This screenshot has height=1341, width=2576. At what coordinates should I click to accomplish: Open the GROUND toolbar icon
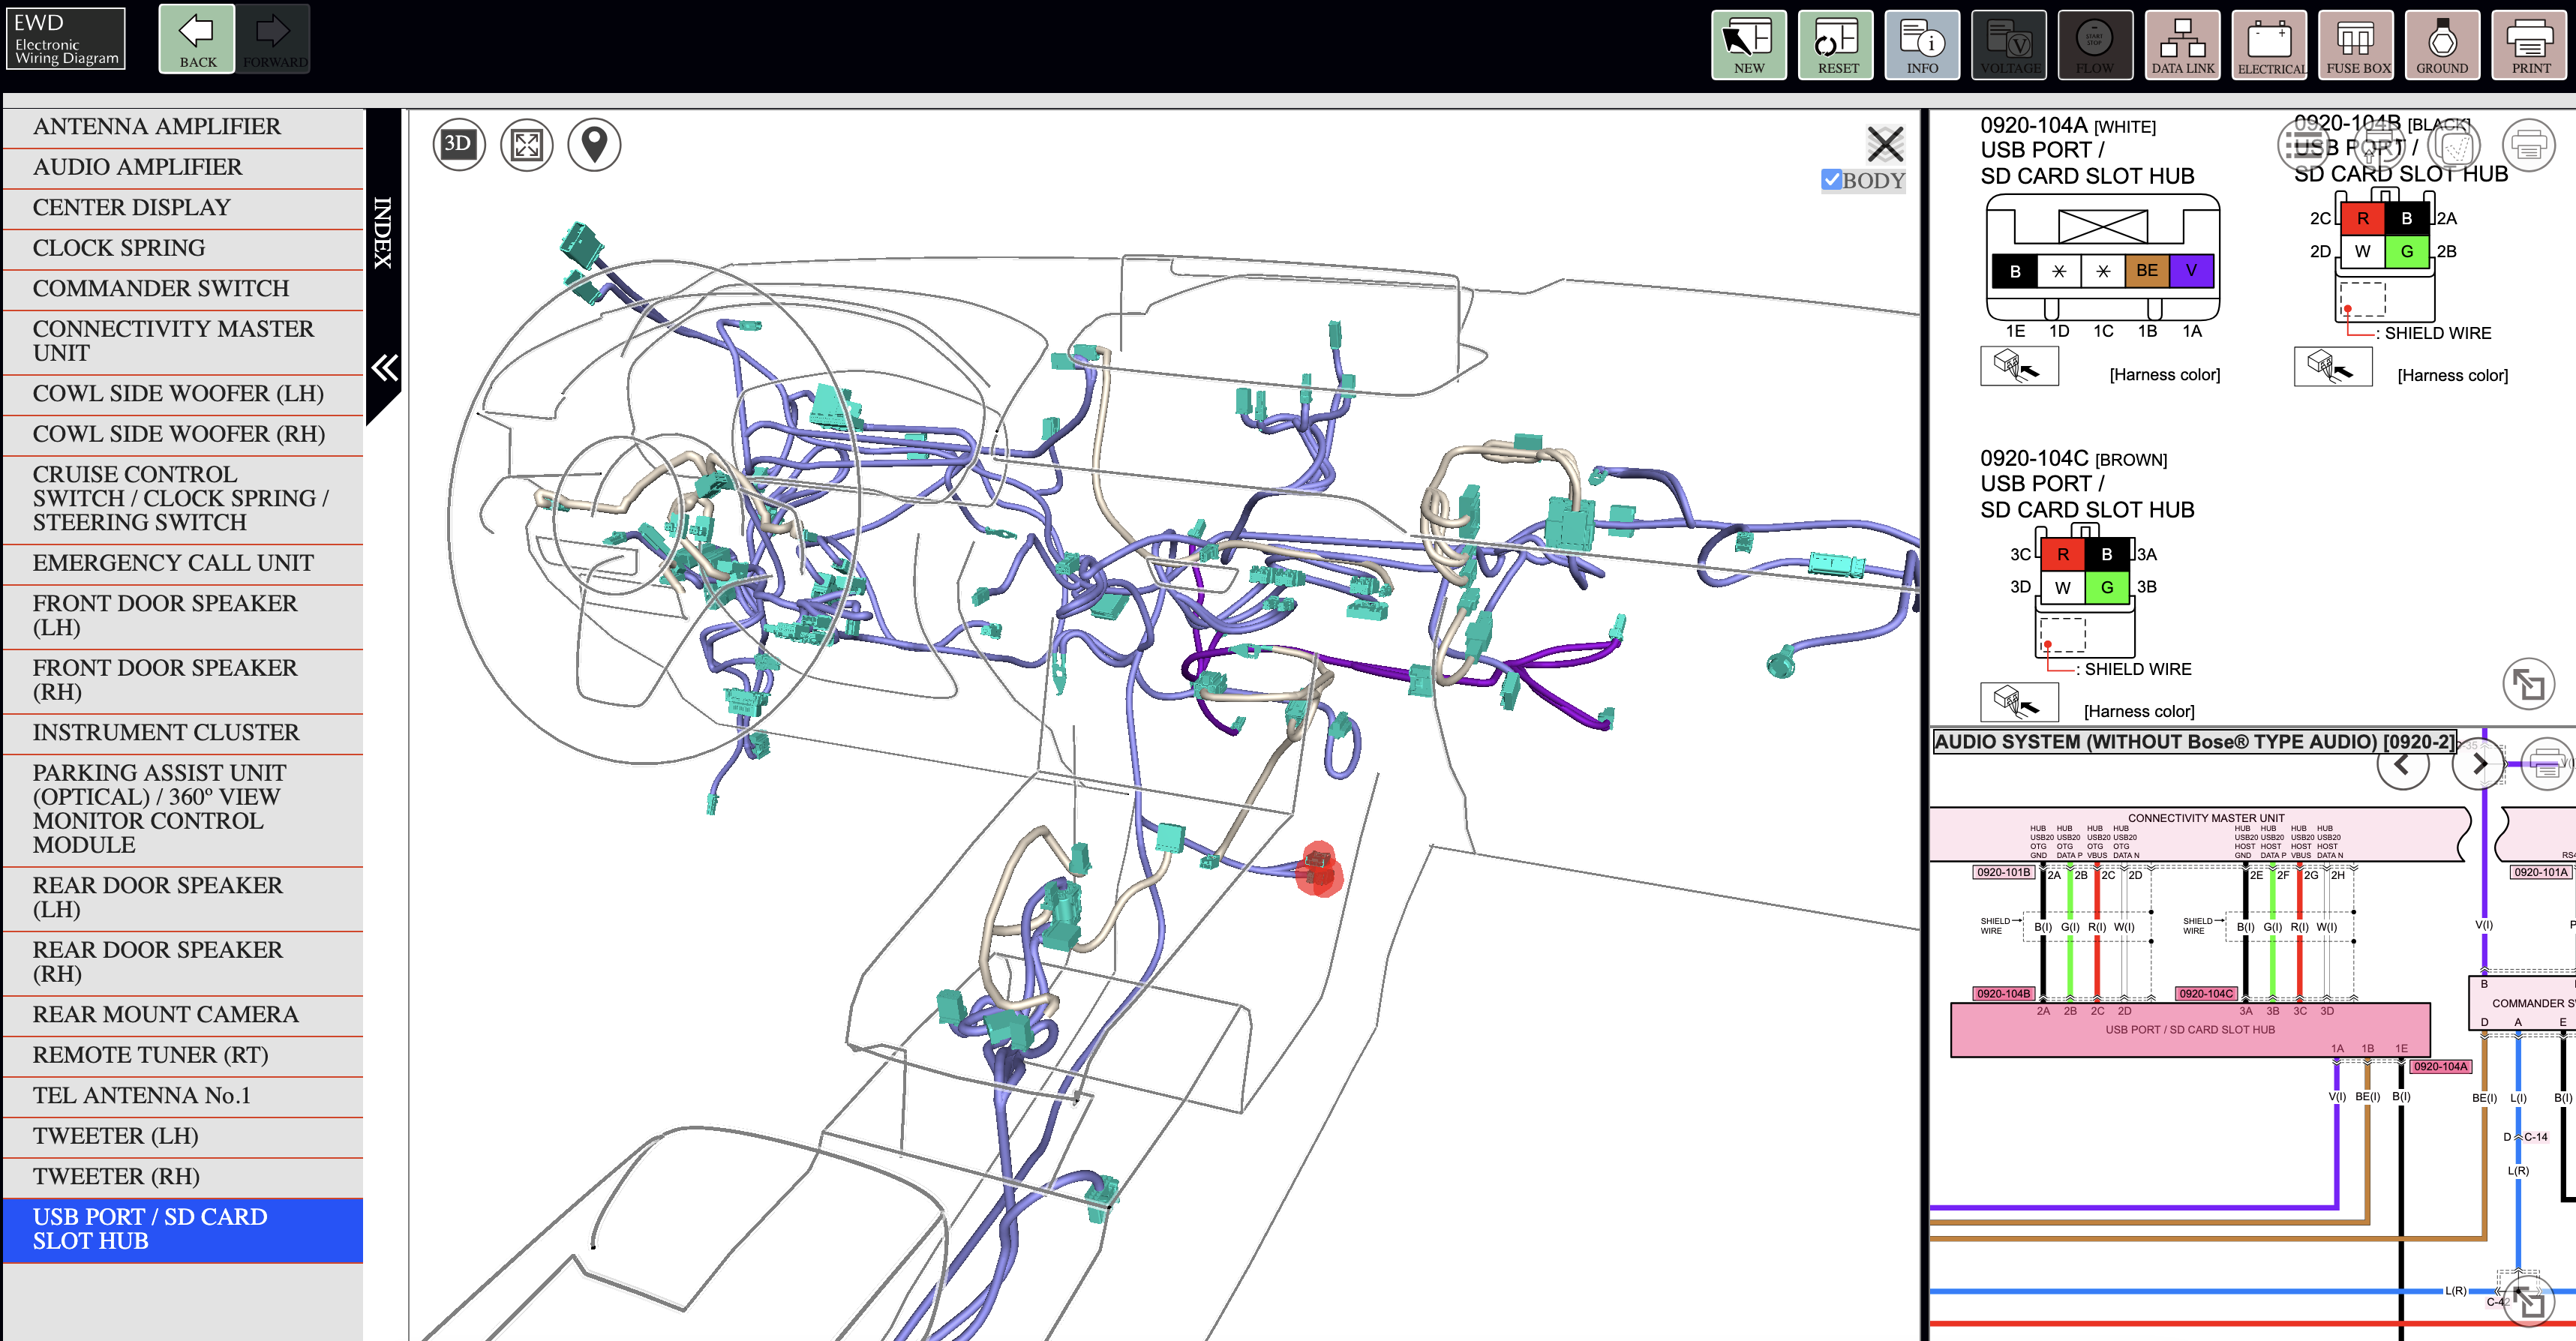coord(2442,44)
